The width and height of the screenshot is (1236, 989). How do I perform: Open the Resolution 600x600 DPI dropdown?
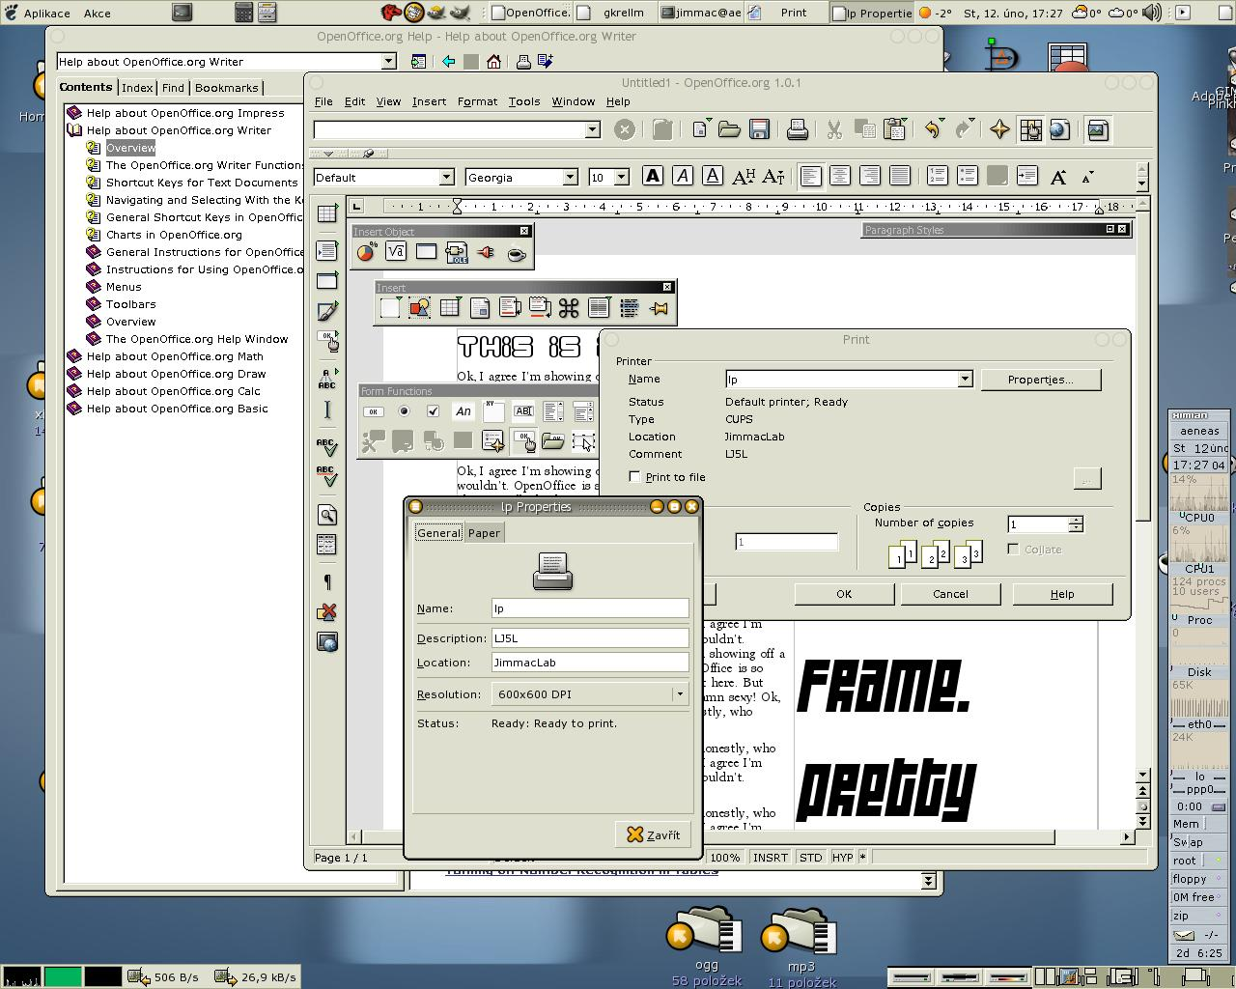[x=679, y=694]
